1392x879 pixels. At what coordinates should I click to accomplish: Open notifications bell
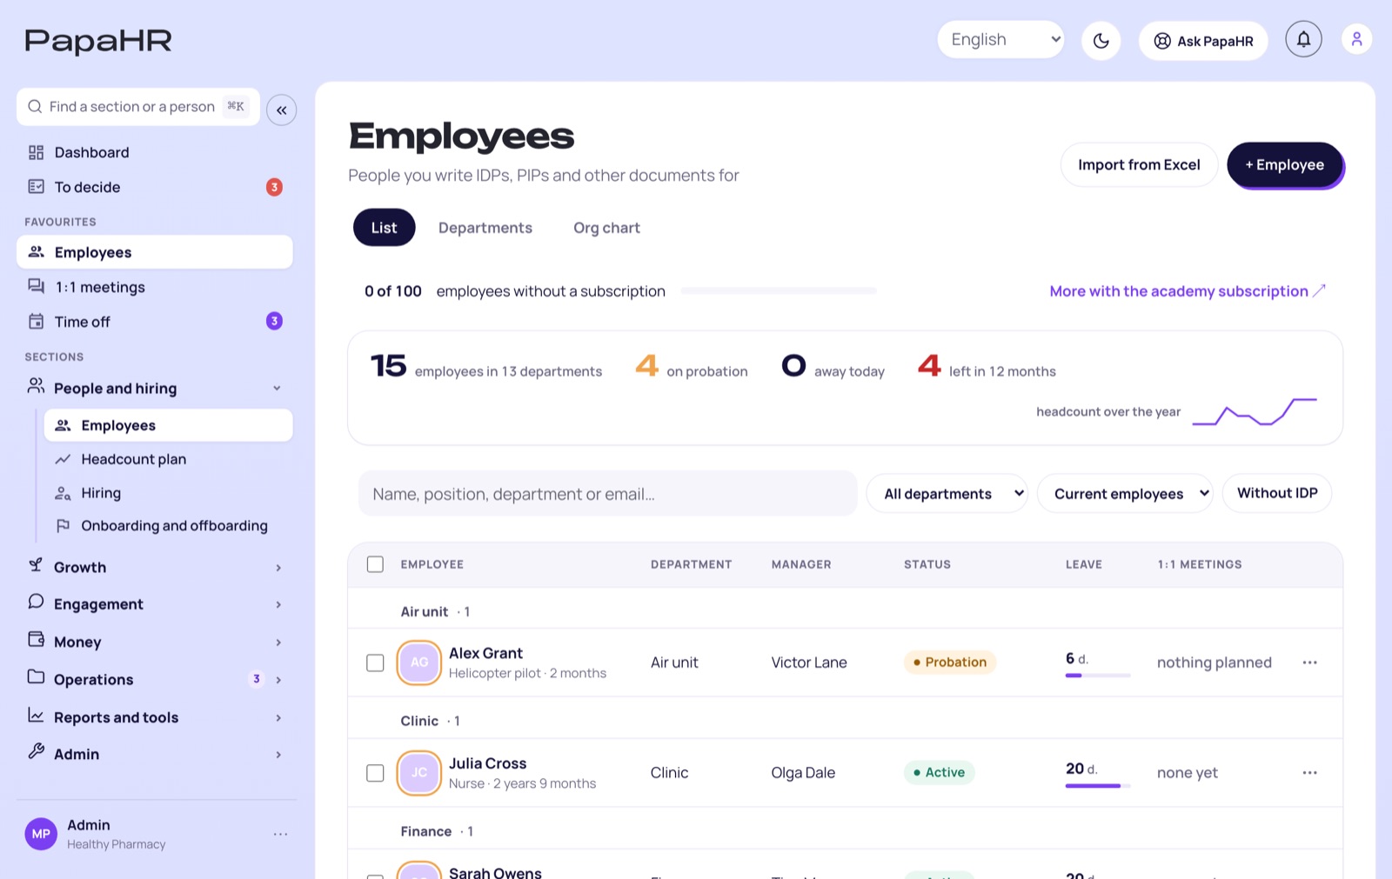[1303, 39]
